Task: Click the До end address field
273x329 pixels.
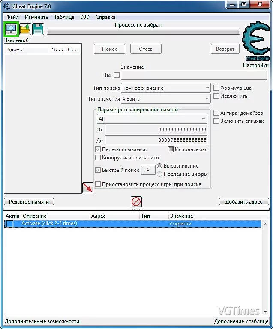Action: point(156,140)
